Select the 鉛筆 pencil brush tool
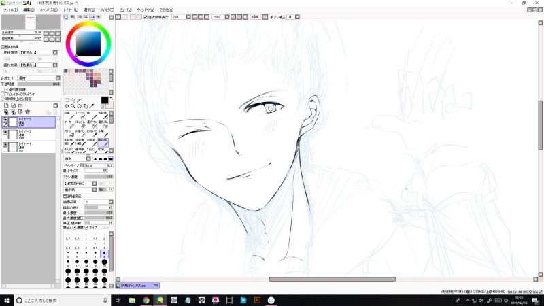 coord(69,115)
